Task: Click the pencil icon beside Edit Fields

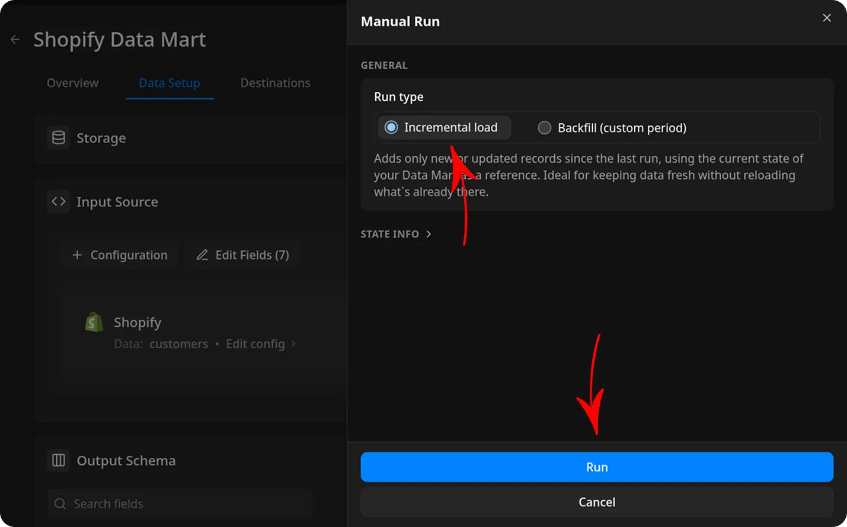Action: (202, 255)
